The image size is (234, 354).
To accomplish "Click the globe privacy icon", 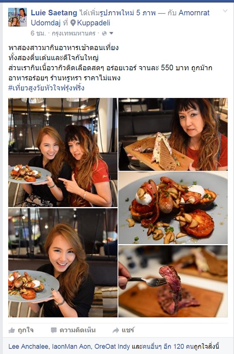I will [104, 33].
